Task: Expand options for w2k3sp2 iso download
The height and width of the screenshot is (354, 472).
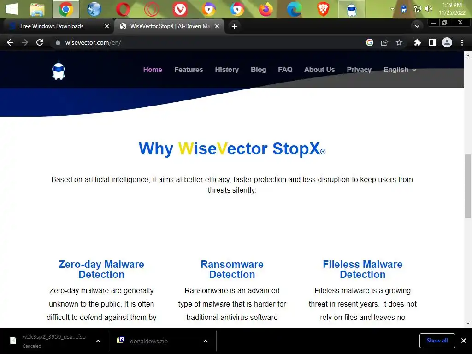Action: click(98, 341)
